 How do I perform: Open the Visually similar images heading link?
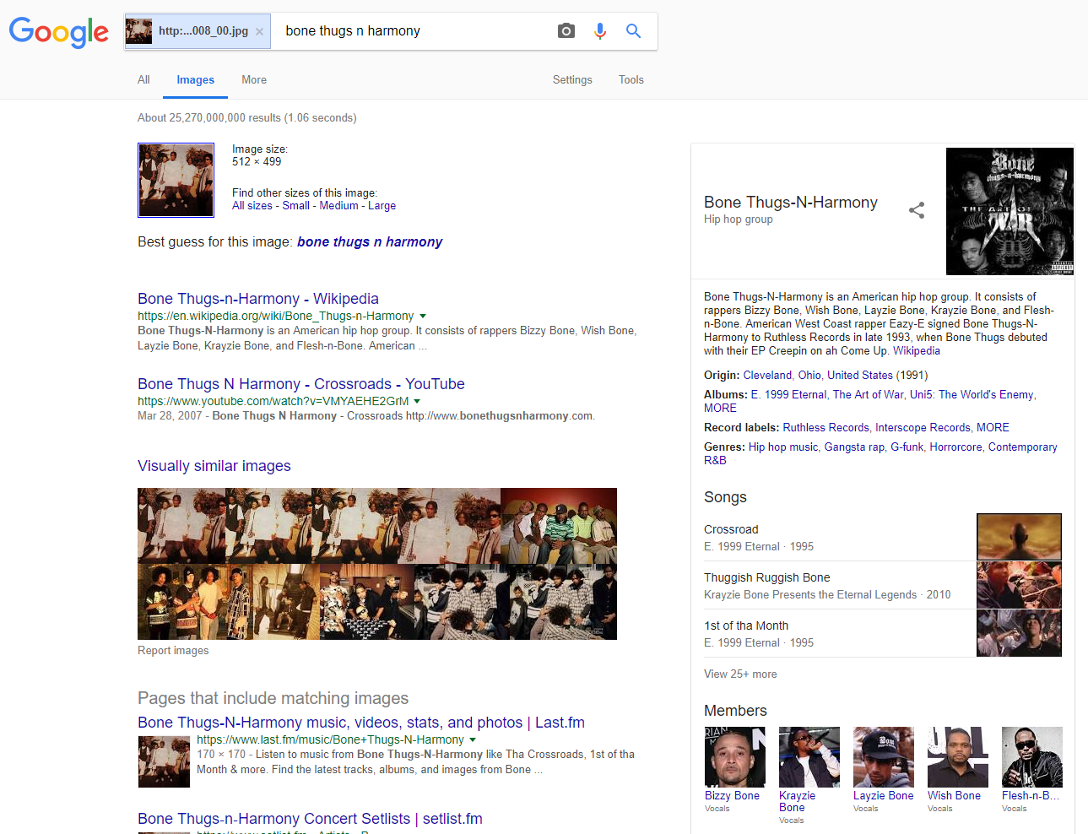tap(214, 466)
